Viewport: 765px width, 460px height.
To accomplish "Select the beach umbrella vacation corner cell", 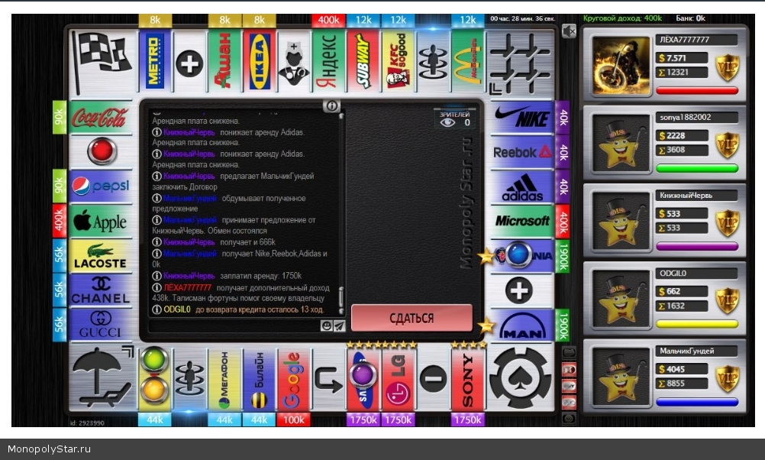I will [x=102, y=377].
